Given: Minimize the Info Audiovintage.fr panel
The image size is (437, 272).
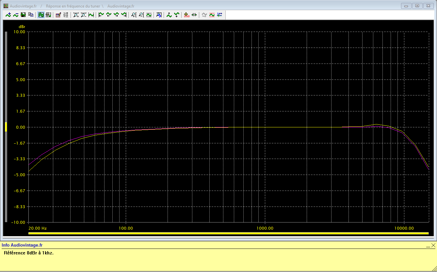Looking at the screenshot, I should 428,246.
